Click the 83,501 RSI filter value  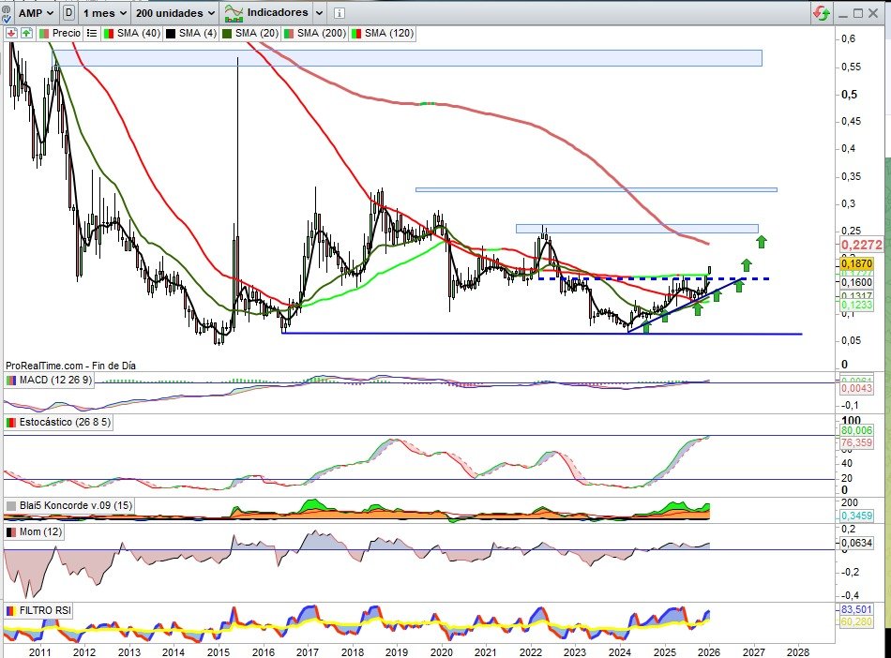(856, 609)
